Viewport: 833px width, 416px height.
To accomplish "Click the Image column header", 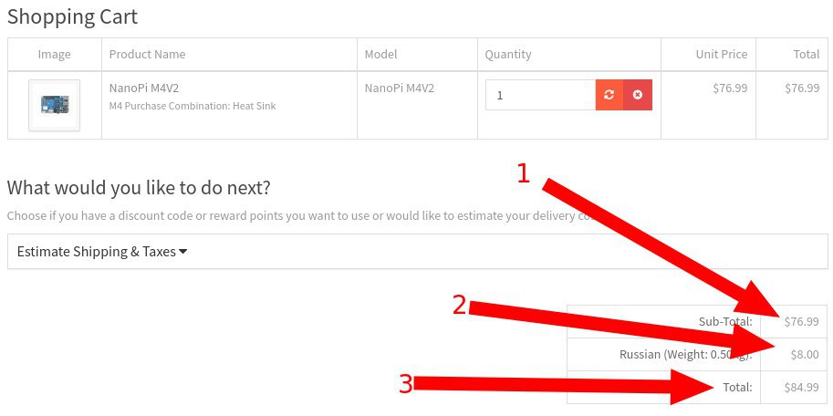I will 54,54.
